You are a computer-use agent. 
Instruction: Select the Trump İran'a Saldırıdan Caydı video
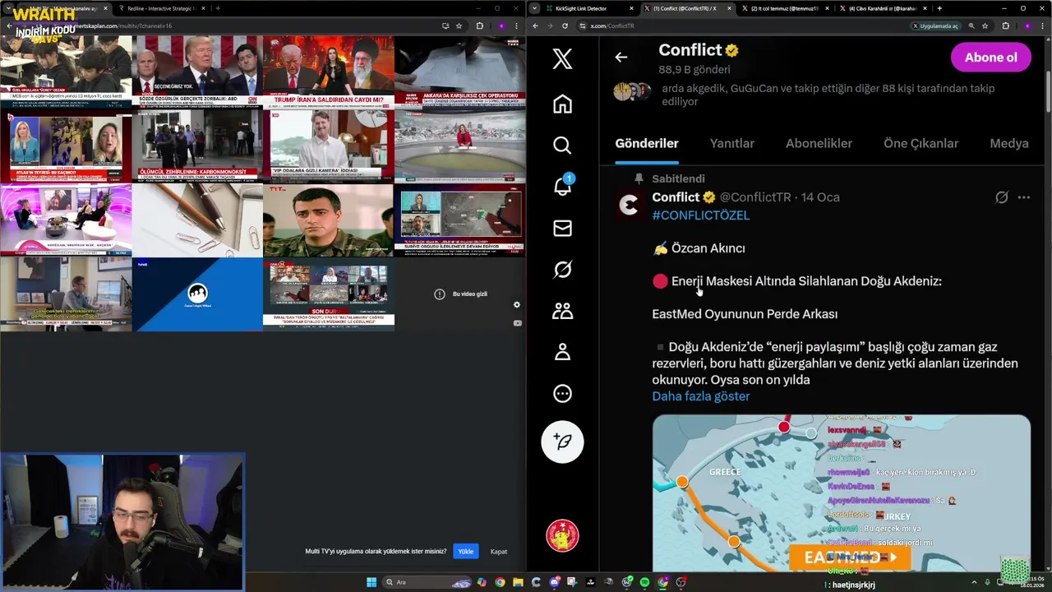click(x=329, y=72)
